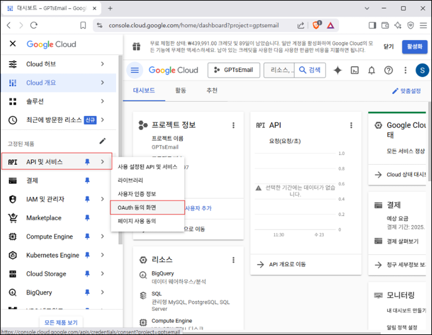Click 모든 제품 보기 button

61,322
